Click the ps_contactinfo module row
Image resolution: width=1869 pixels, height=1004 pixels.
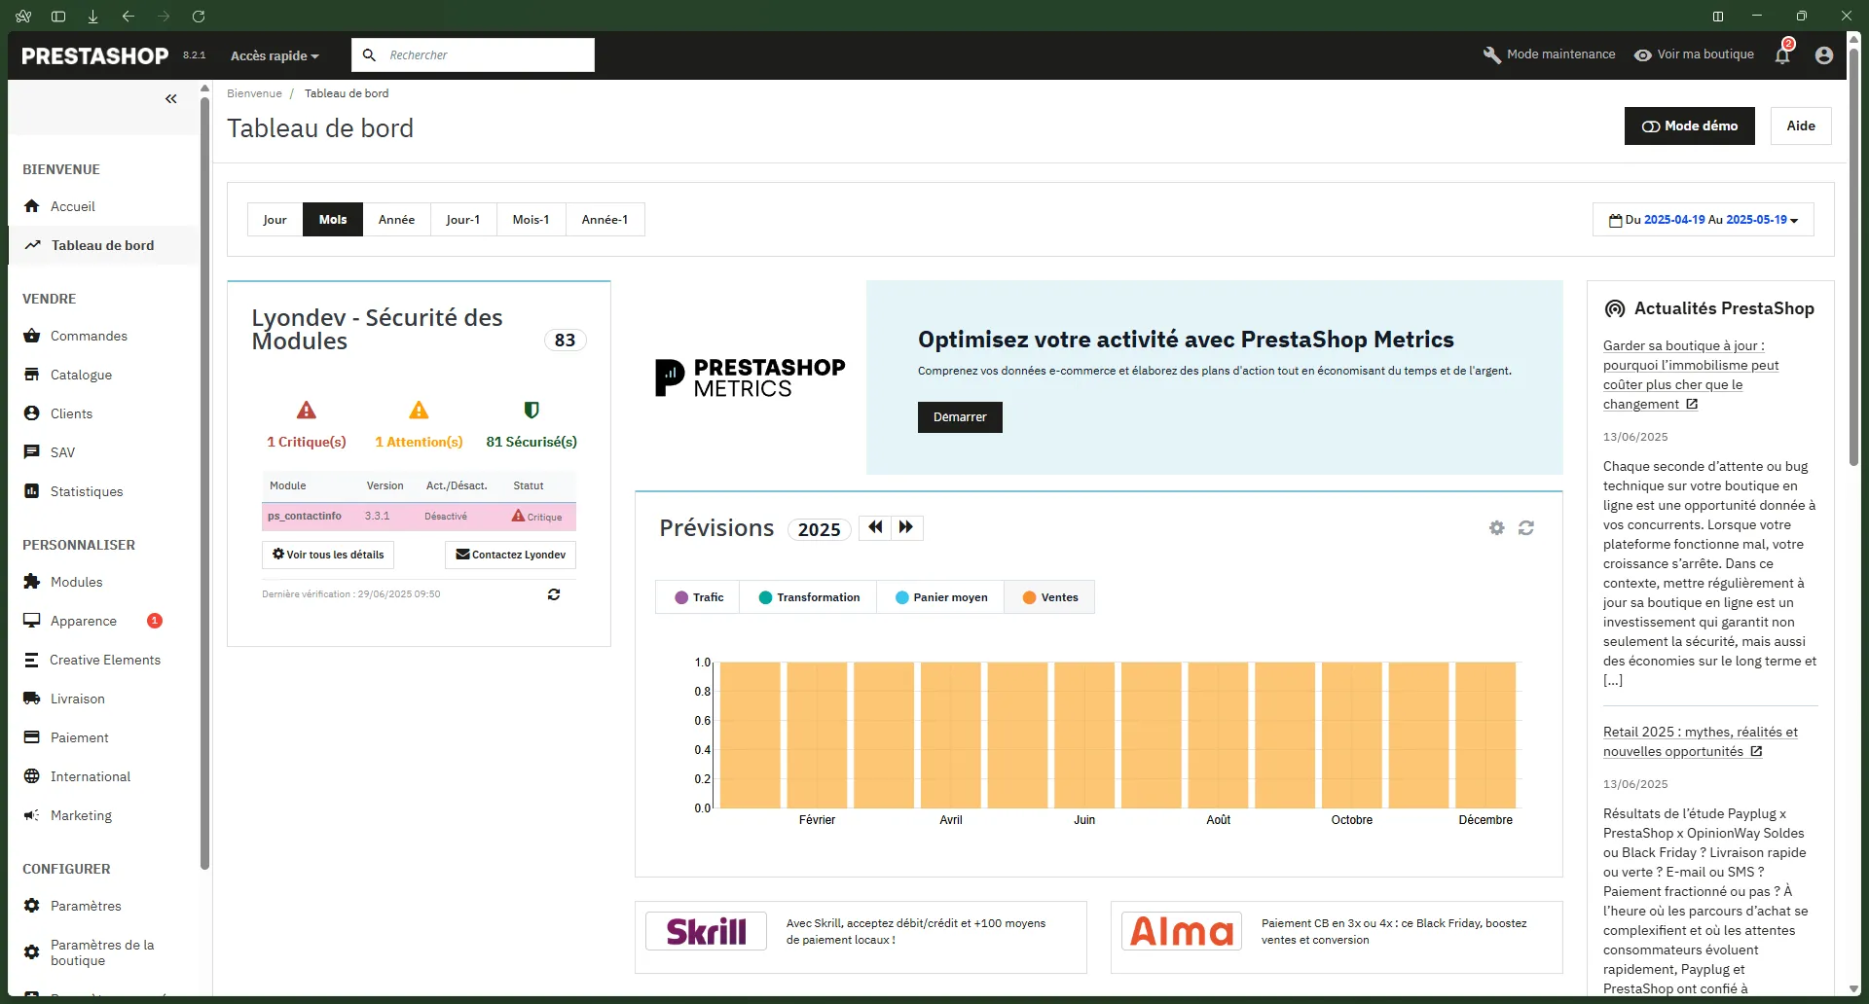point(419,517)
